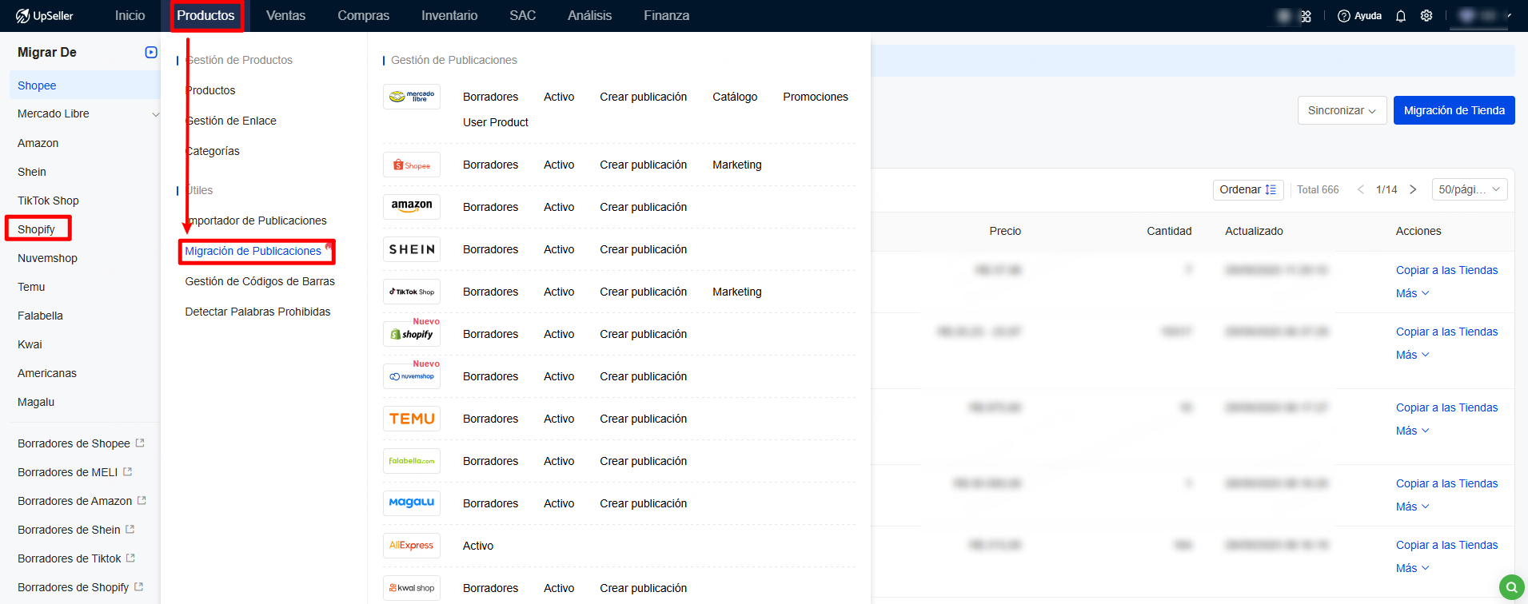Open the green search chat bubble icon
Image resolution: width=1528 pixels, height=604 pixels.
[x=1510, y=588]
